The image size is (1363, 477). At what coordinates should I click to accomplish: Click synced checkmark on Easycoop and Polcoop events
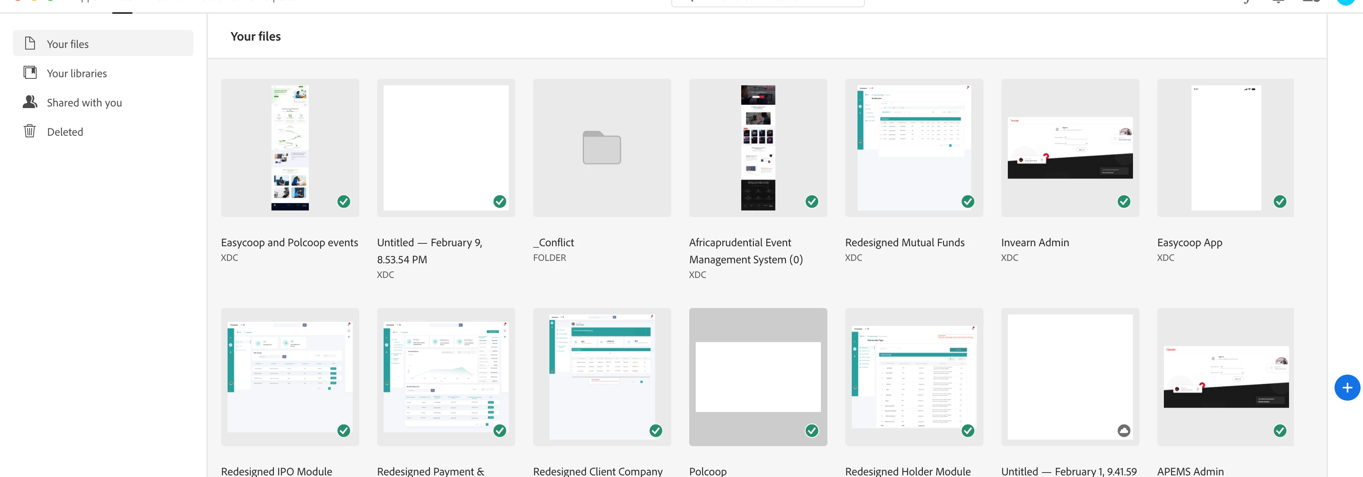point(343,202)
